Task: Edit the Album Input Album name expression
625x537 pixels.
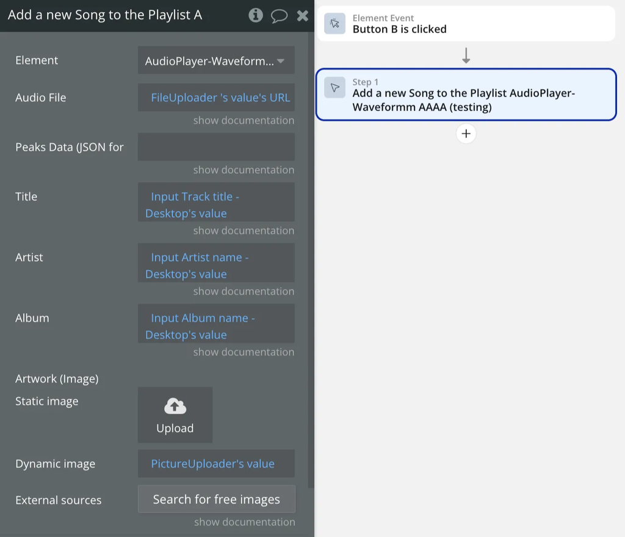Action: pyautogui.click(x=216, y=326)
